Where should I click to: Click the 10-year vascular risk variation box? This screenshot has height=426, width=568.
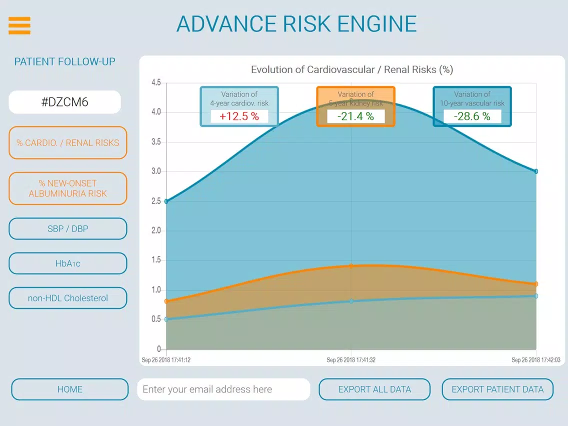[x=472, y=106]
